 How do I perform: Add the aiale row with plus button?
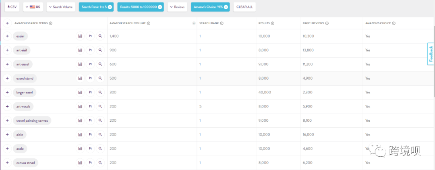point(7,135)
